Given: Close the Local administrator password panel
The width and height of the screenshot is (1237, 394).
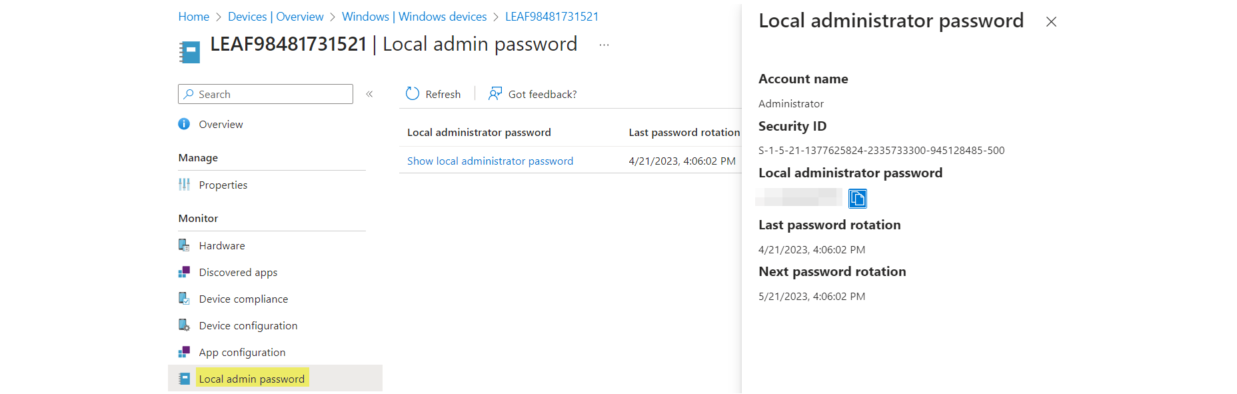Looking at the screenshot, I should click(1051, 22).
